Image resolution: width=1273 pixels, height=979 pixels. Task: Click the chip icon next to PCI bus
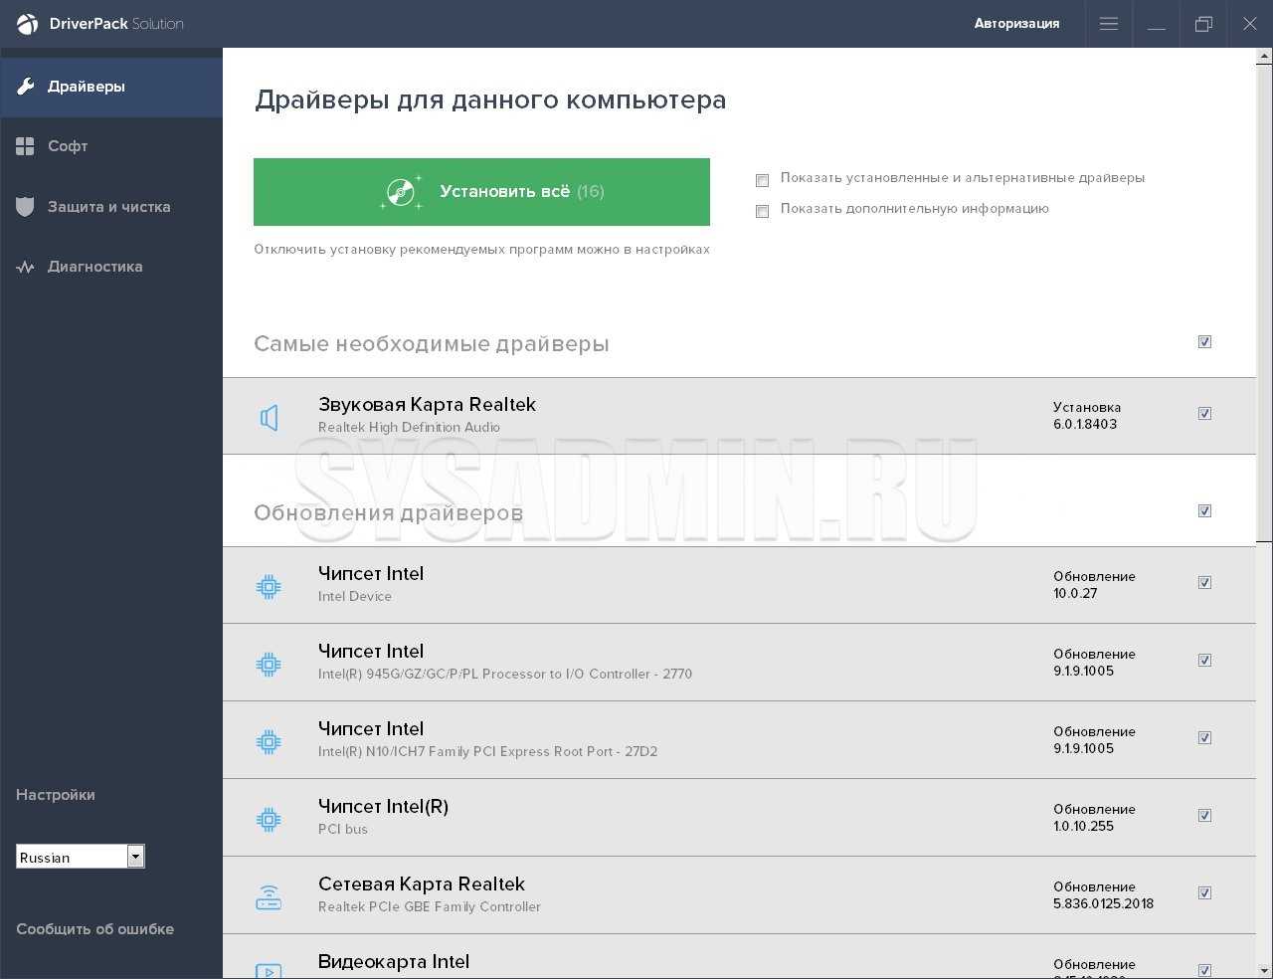click(x=269, y=819)
